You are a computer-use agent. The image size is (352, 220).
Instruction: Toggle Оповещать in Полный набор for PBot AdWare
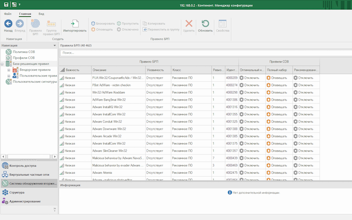(x=277, y=85)
